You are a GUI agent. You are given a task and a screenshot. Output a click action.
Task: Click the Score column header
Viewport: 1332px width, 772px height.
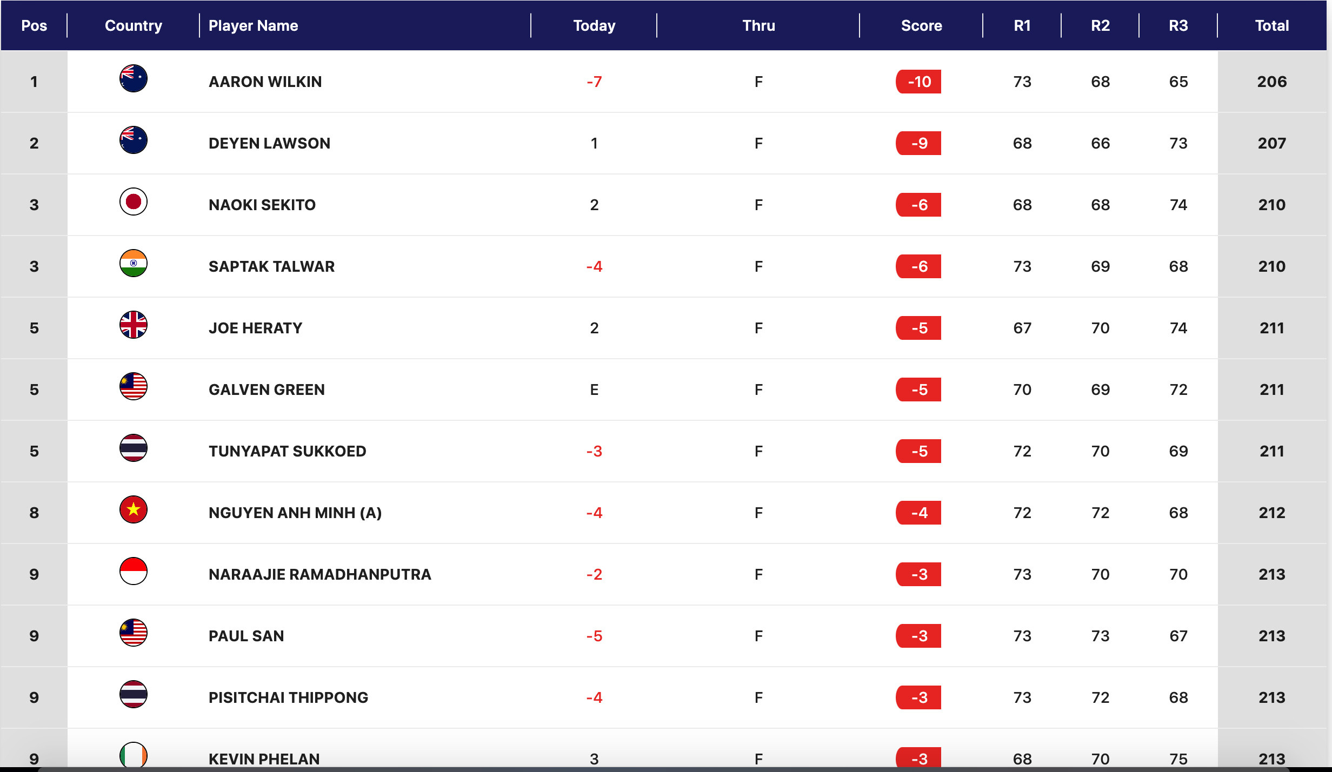pos(921,25)
